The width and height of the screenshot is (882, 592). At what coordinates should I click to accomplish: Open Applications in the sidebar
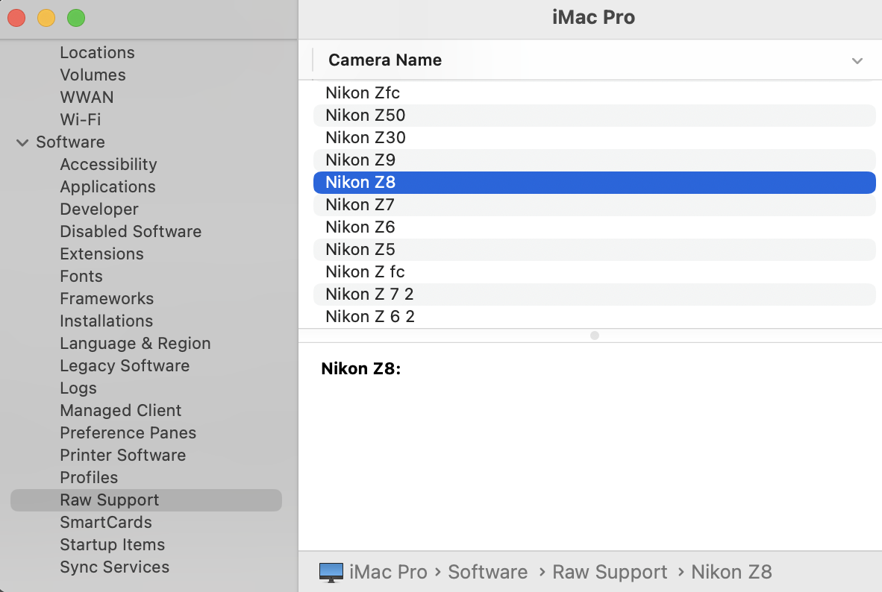pos(107,186)
